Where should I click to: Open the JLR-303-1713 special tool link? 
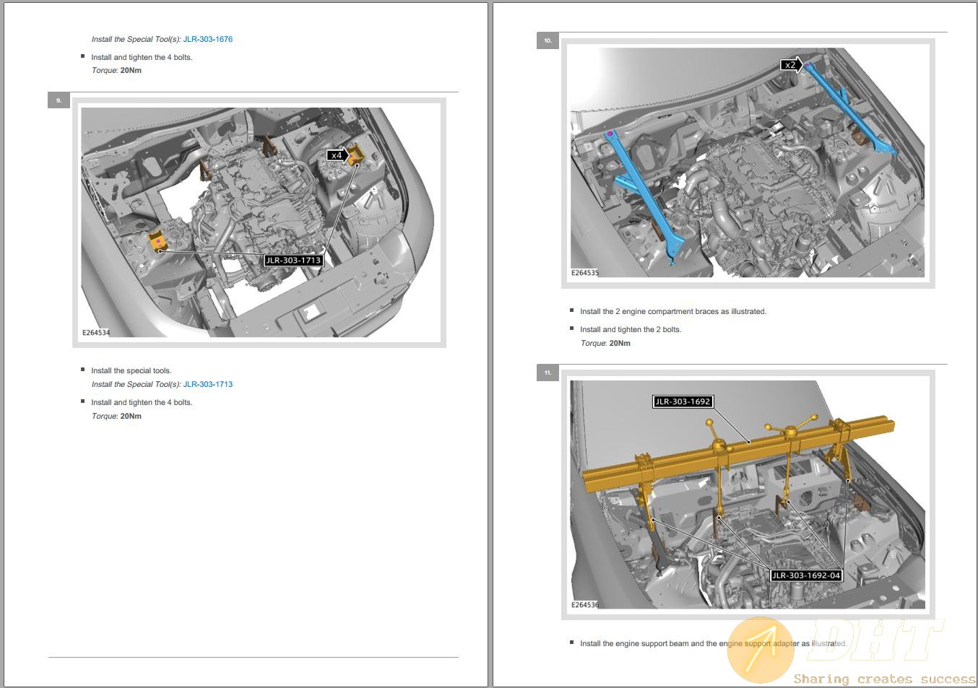point(208,384)
